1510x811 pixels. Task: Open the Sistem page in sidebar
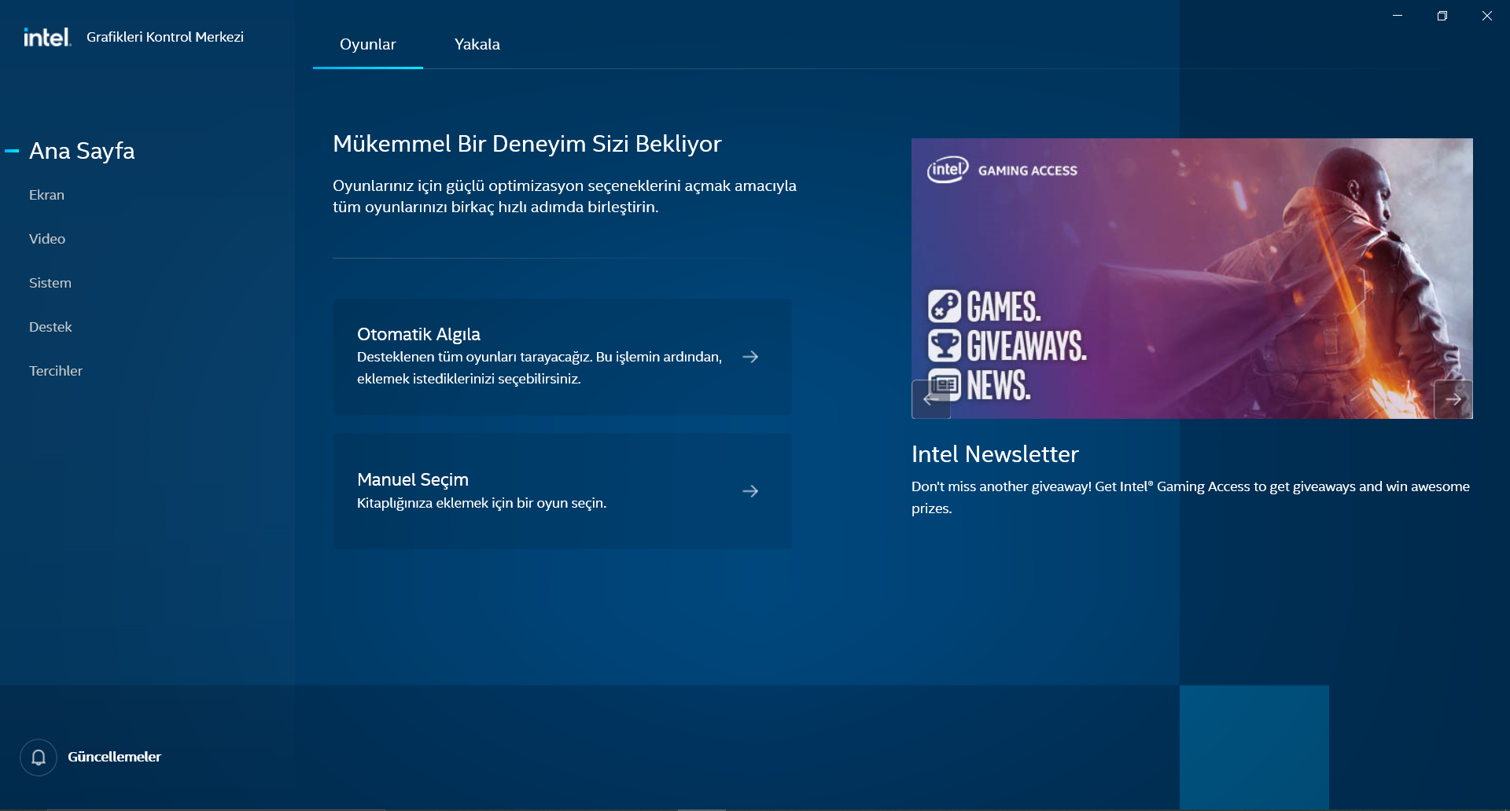click(x=50, y=283)
